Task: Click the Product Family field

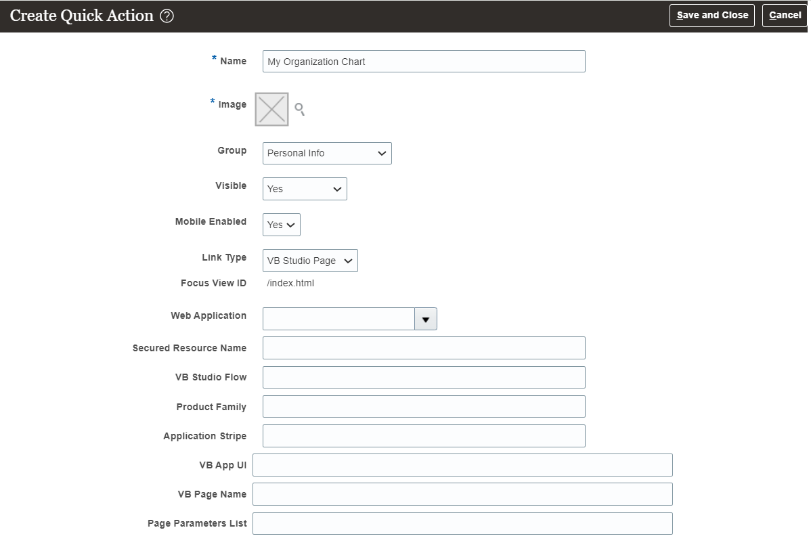Action: click(x=424, y=406)
